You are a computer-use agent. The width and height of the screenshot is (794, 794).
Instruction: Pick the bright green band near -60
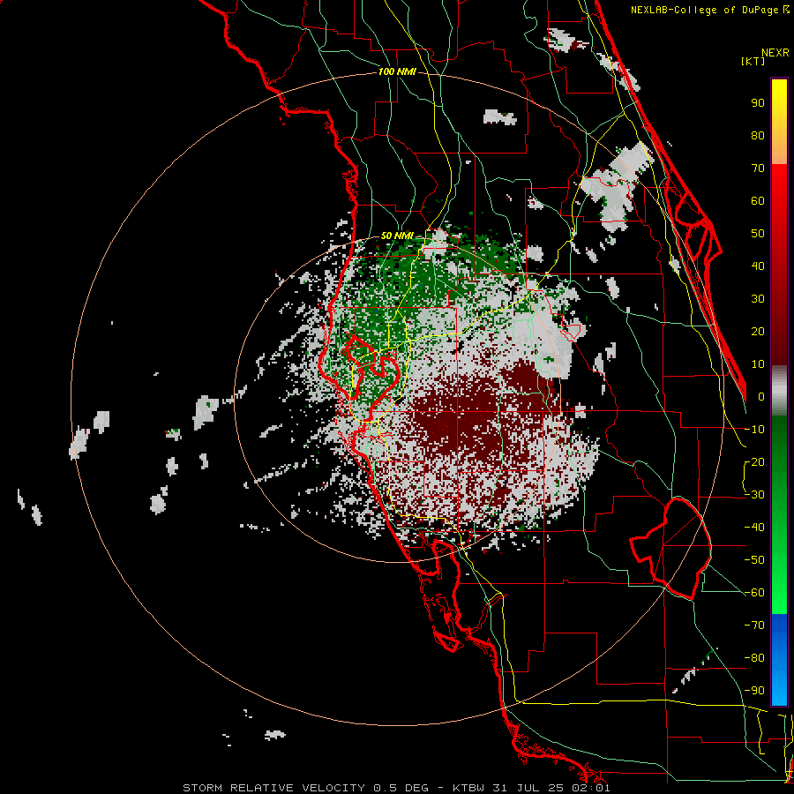(779, 588)
